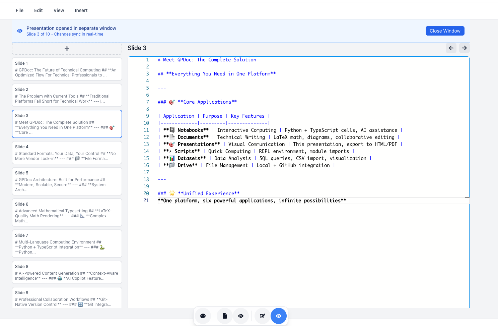
Task: Open the File menu
Action: 20,10
